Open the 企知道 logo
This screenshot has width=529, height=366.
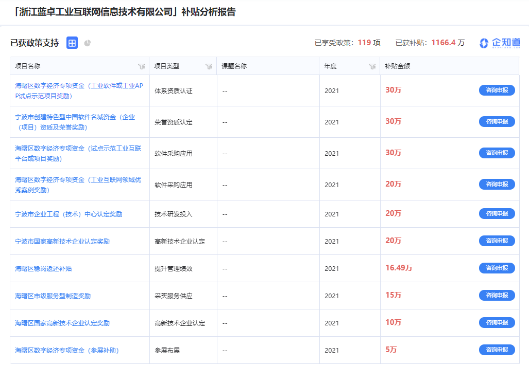[x=500, y=43]
